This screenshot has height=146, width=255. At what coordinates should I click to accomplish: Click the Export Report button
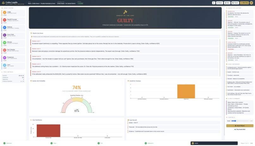coord(240,126)
